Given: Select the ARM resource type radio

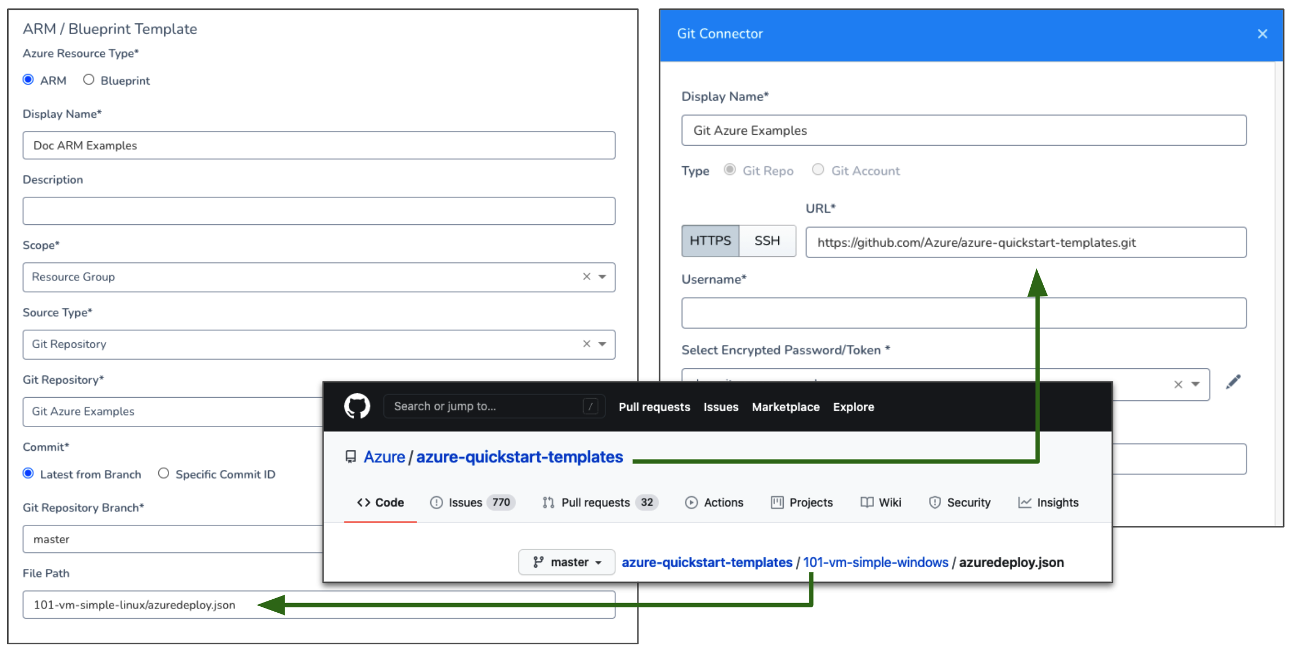Looking at the screenshot, I should click(x=28, y=80).
